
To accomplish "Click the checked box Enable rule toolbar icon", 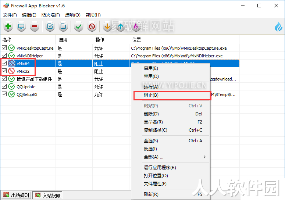I will click(50, 27).
